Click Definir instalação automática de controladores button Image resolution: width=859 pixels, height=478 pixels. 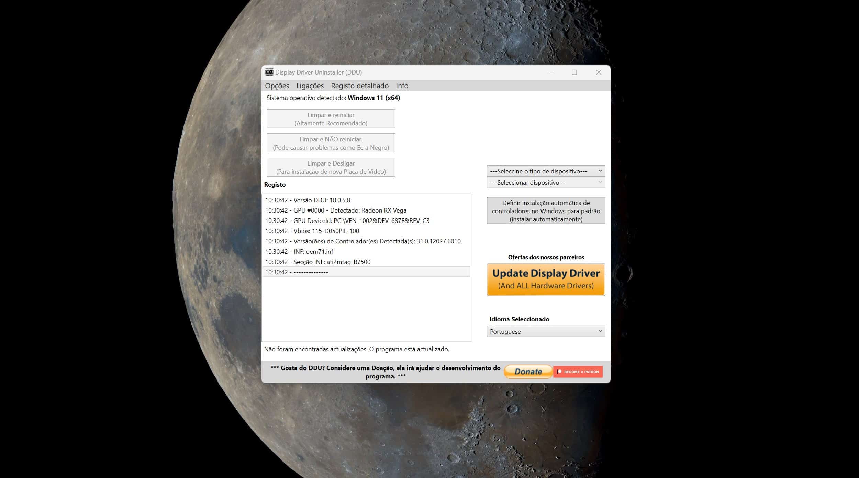point(546,211)
